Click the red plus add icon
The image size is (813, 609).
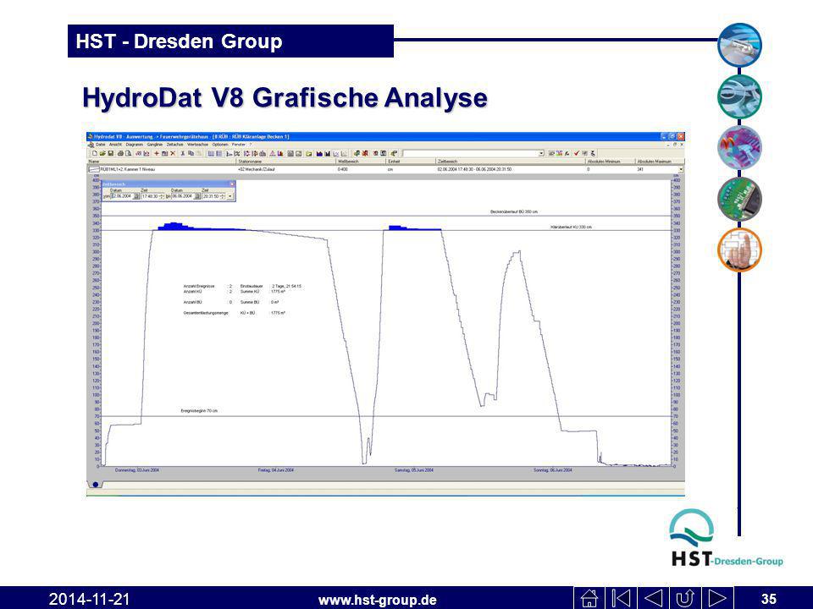[157, 153]
